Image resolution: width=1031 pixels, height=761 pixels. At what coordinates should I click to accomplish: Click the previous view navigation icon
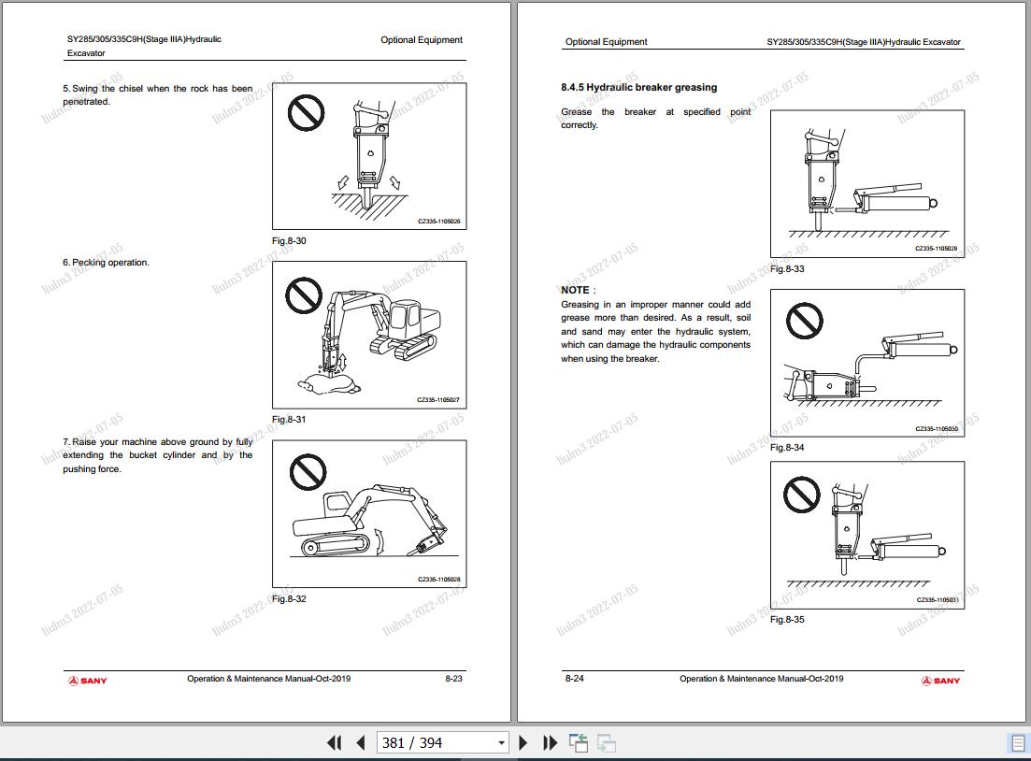pos(579,742)
